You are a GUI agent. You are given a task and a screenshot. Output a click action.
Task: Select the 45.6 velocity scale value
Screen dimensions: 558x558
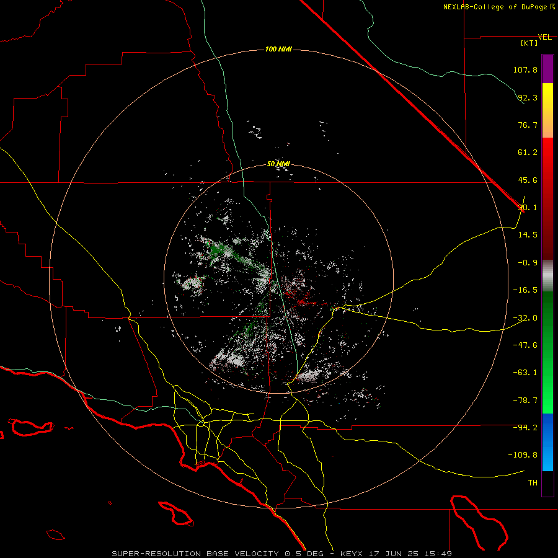(528, 180)
